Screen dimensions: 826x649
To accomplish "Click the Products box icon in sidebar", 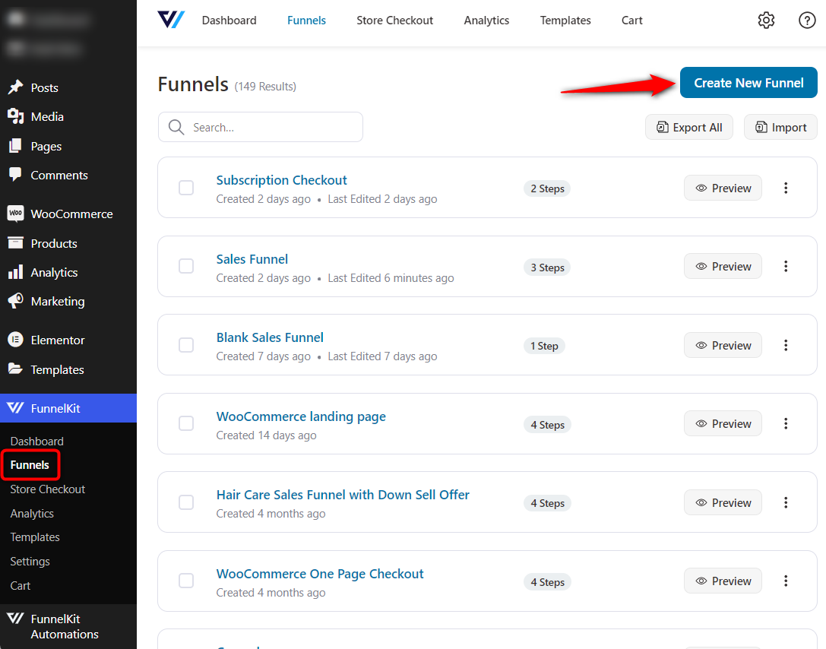I will [15, 243].
